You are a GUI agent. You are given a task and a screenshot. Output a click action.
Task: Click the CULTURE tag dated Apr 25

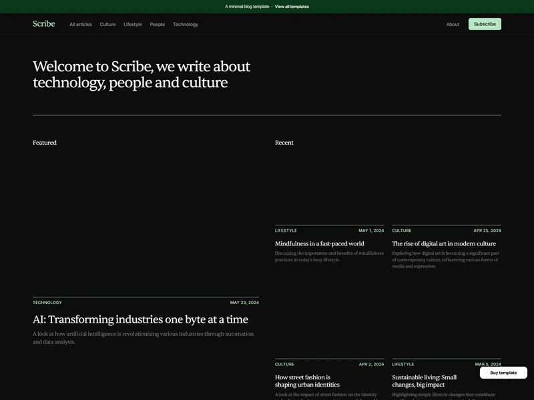(402, 231)
